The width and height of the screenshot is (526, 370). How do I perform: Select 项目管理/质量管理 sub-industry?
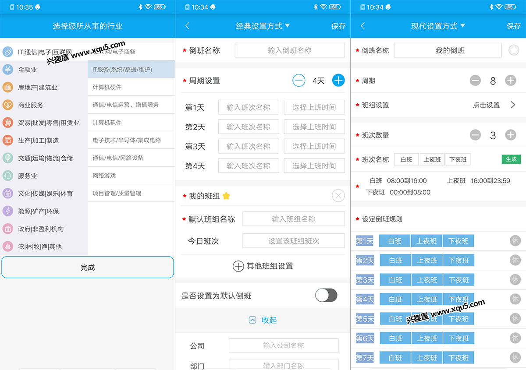tap(131, 193)
